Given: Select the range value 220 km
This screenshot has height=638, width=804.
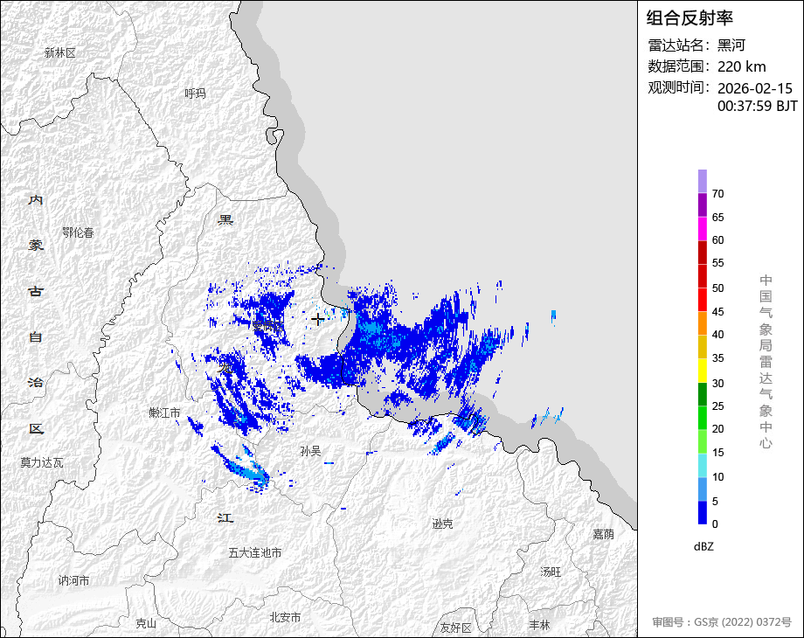Looking at the screenshot, I should [741, 66].
